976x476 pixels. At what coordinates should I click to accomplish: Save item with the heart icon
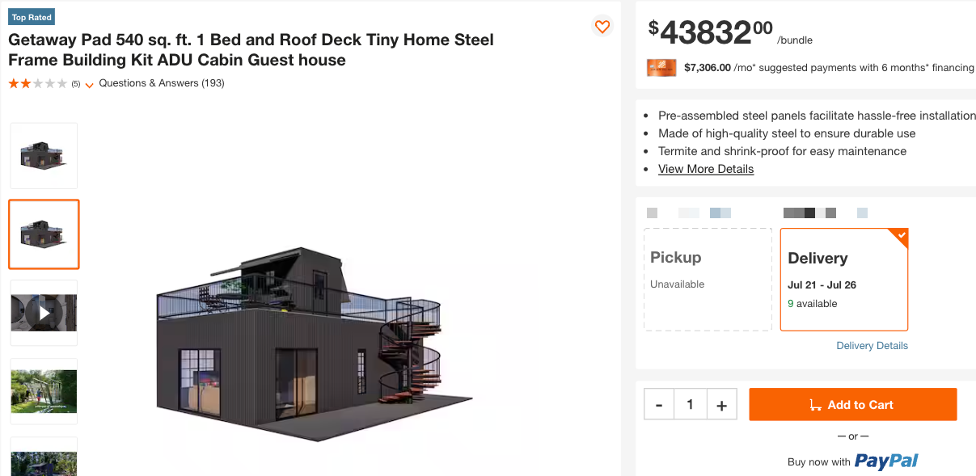point(602,27)
